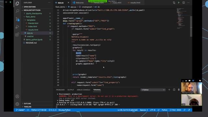Collapse the flask_demo folder

(x=31, y=17)
